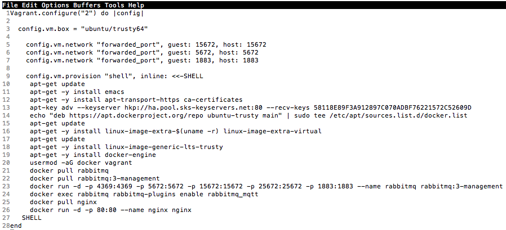
Task: Open the Buffers menu
Action: point(87,6)
